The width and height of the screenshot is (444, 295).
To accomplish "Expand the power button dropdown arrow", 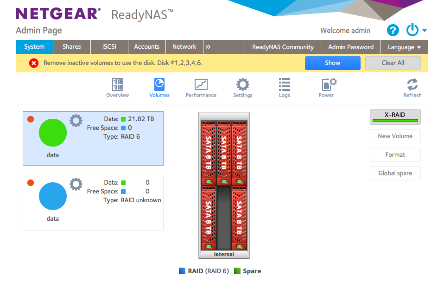I will click(x=424, y=31).
